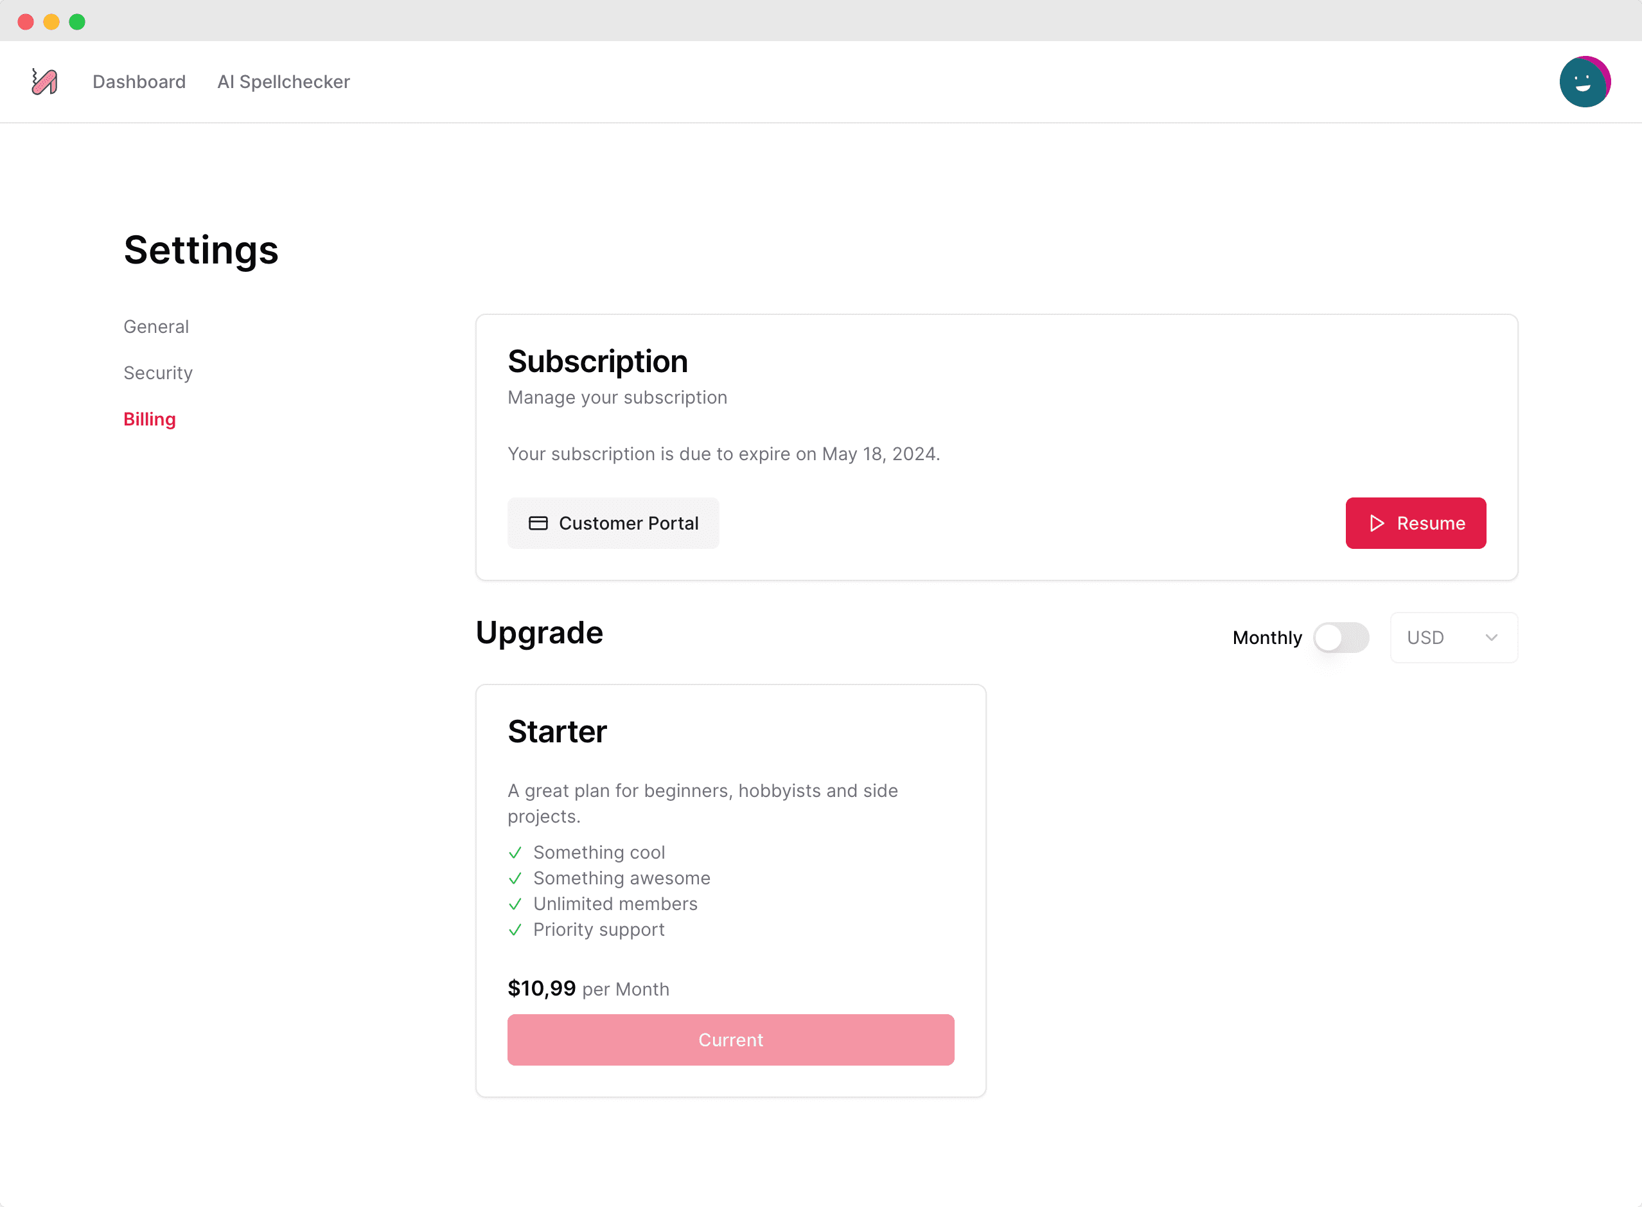This screenshot has height=1207, width=1642.
Task: Expand currency selector using its chevron arrow
Action: tap(1492, 638)
